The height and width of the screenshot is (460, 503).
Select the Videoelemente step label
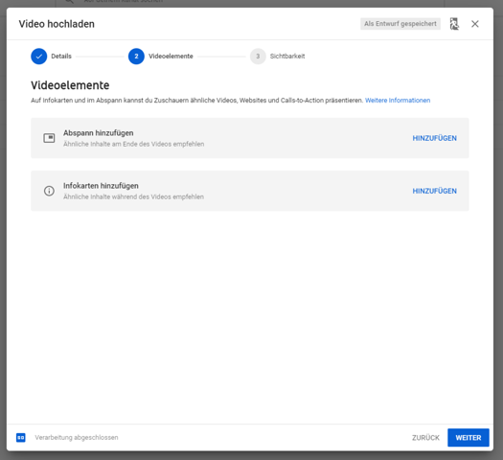point(171,57)
